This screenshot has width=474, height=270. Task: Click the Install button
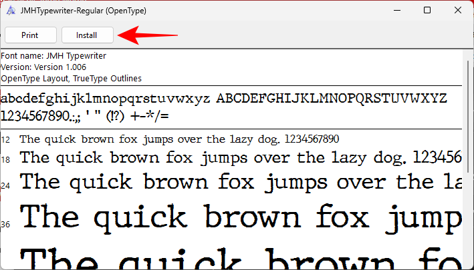[86, 35]
